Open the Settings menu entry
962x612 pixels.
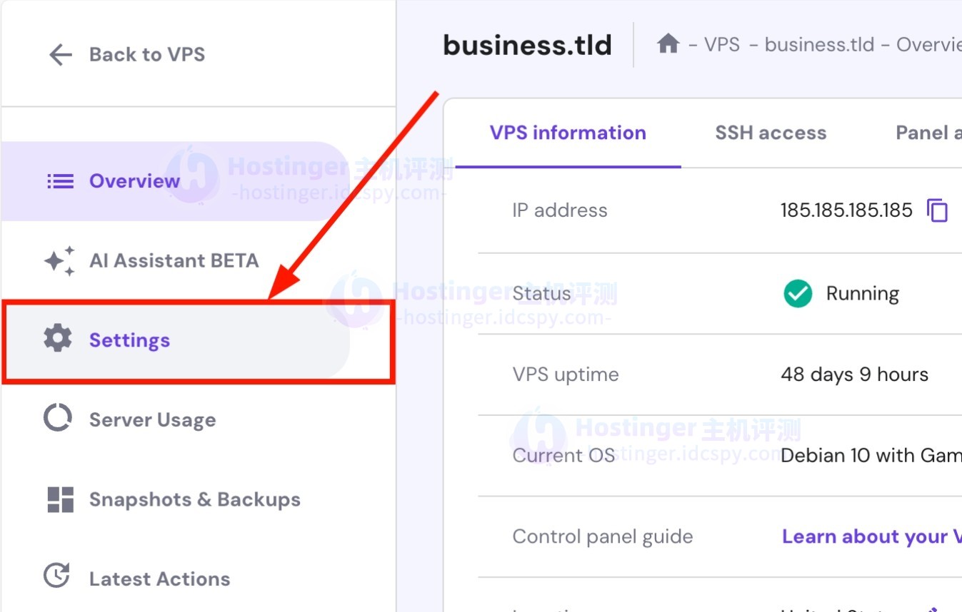click(129, 340)
